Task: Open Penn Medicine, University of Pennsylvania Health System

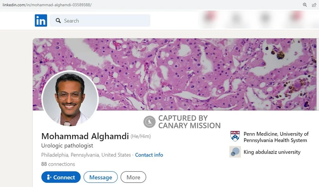Action: click(x=276, y=137)
